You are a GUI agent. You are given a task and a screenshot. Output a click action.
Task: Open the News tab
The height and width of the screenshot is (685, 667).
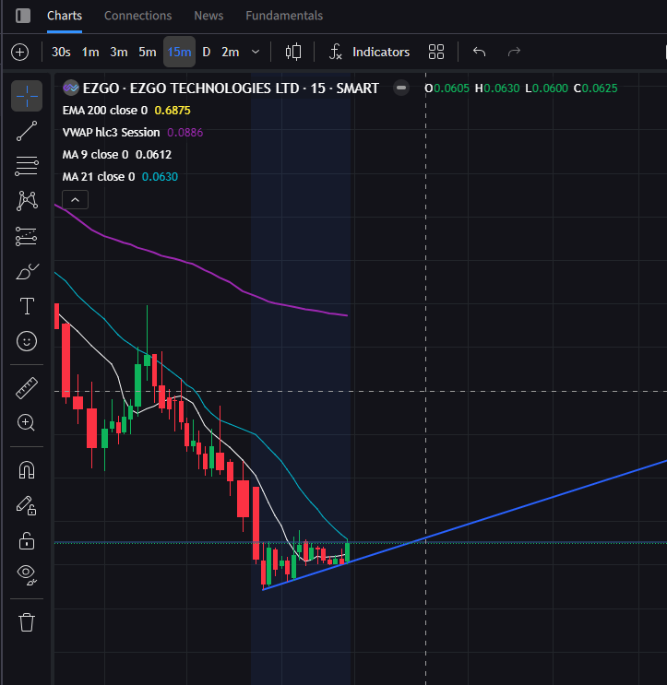(208, 16)
